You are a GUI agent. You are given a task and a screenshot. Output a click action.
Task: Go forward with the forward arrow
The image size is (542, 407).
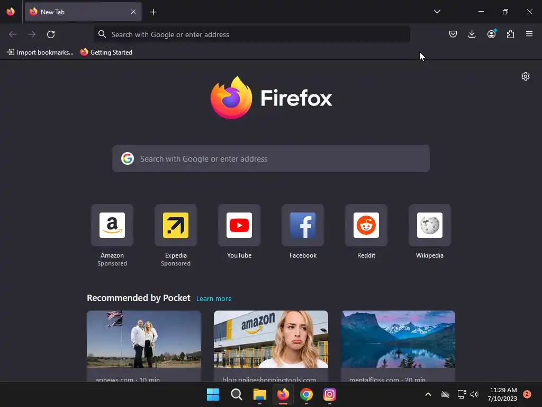tap(32, 34)
